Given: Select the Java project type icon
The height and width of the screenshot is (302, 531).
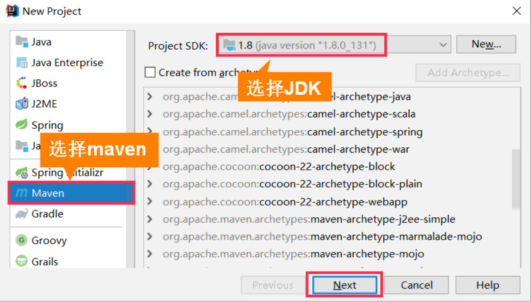Looking at the screenshot, I should (x=21, y=42).
